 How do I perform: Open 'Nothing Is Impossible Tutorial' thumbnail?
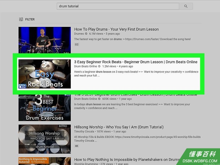click(45, 161)
